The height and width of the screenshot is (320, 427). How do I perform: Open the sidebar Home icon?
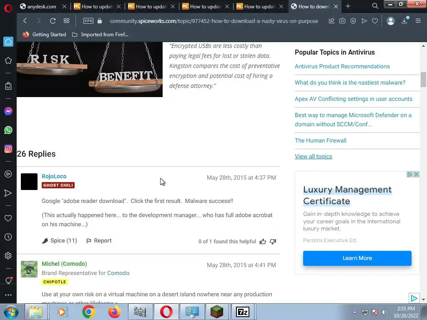coord(8,42)
